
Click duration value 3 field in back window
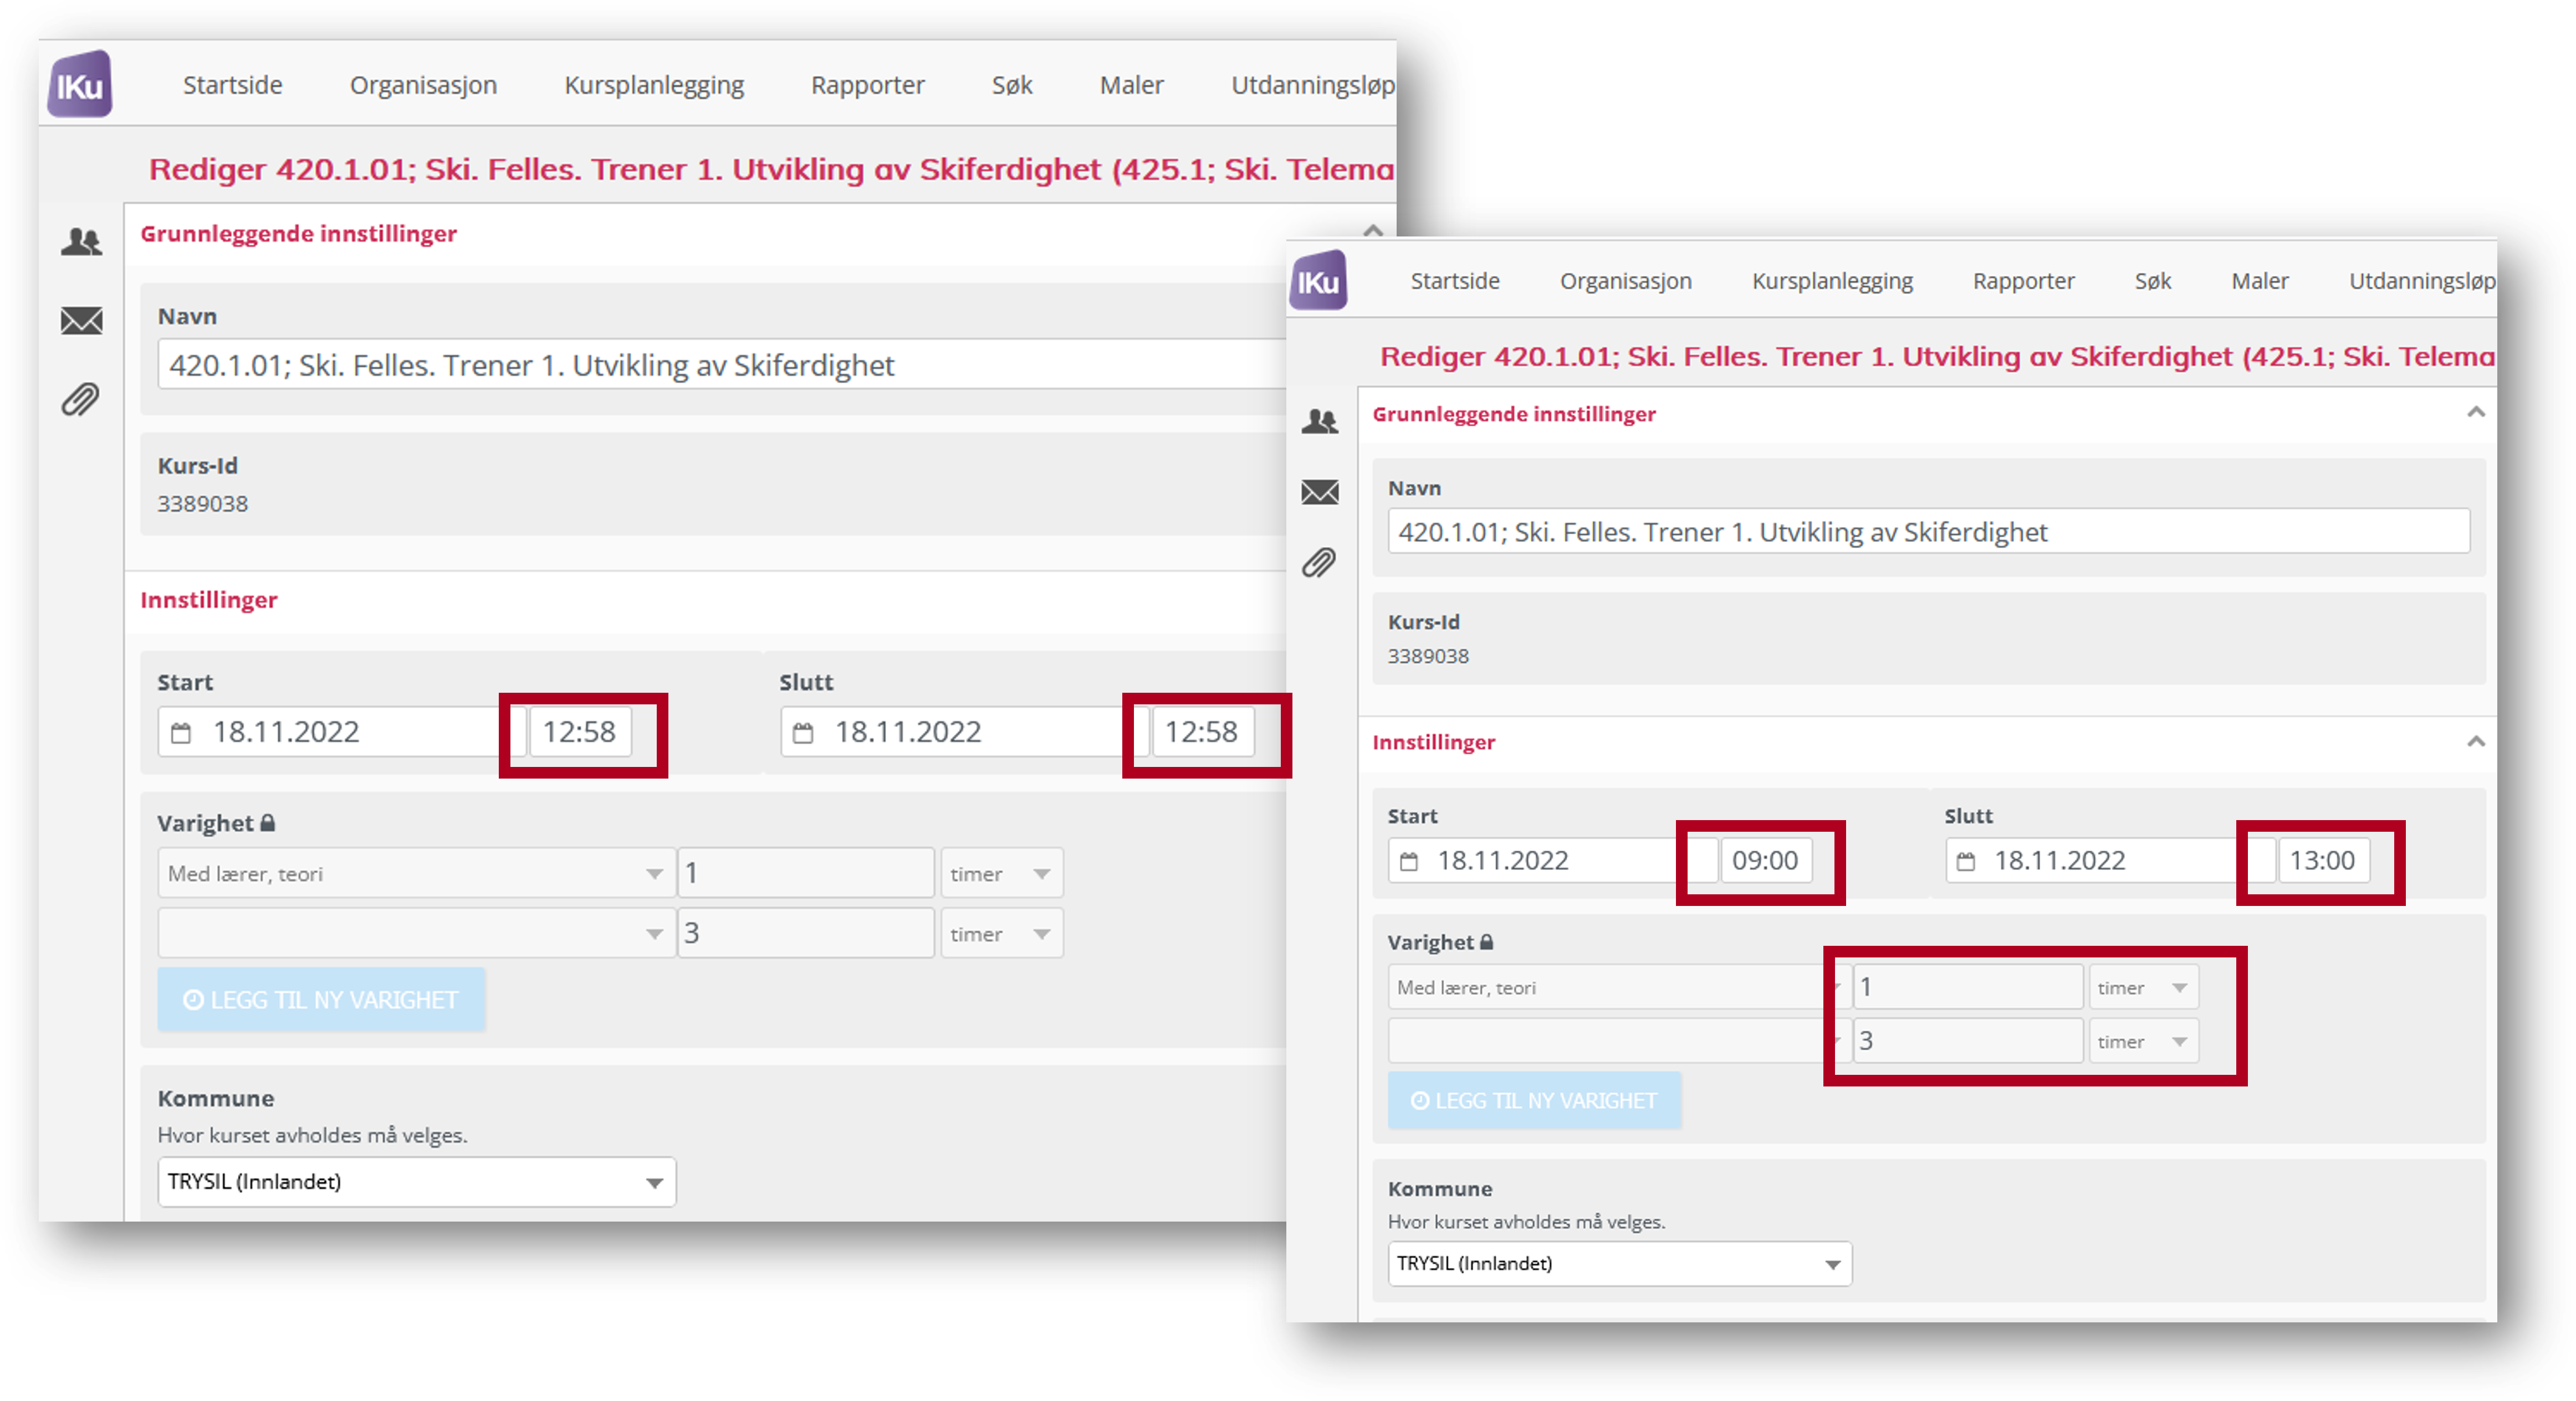point(806,933)
